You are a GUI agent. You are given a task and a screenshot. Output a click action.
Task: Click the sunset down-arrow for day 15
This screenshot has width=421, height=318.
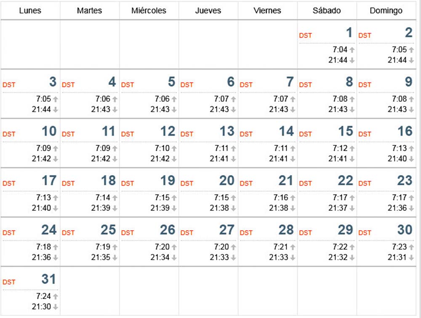click(352, 159)
